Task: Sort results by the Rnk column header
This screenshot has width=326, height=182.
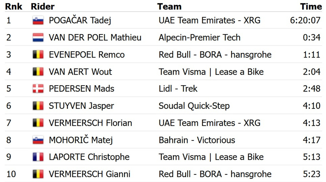Action: [14, 6]
